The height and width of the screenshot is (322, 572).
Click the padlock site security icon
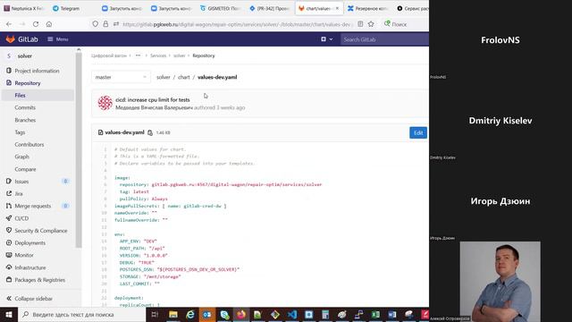click(105, 24)
